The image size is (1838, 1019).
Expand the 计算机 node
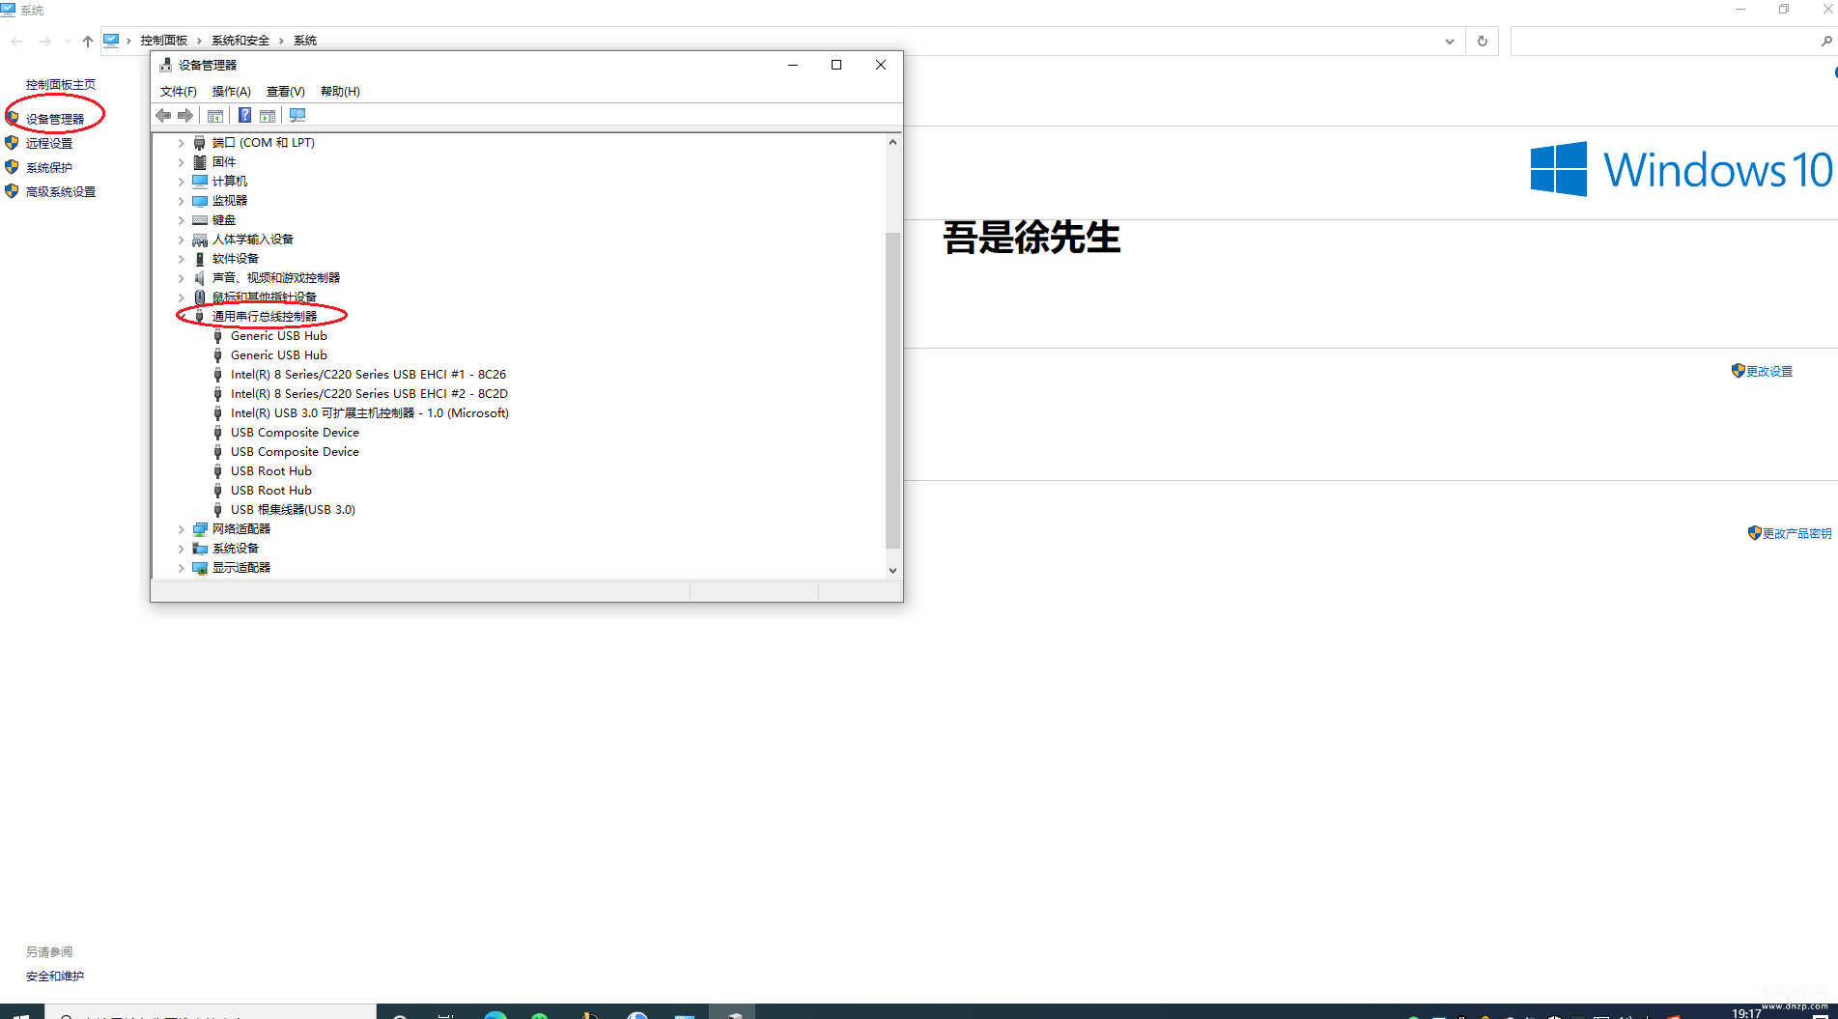pyautogui.click(x=181, y=182)
